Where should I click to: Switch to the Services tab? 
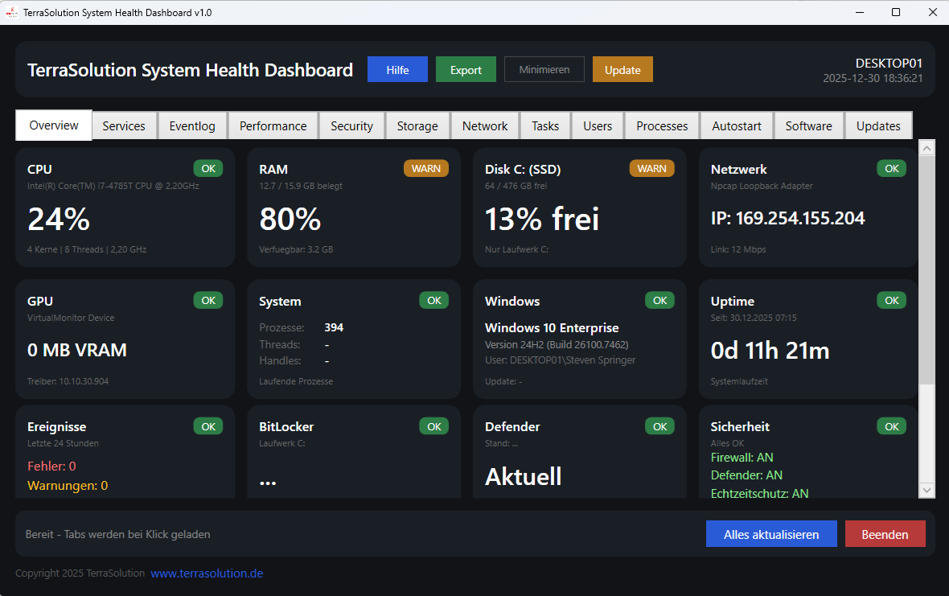pyautogui.click(x=124, y=125)
